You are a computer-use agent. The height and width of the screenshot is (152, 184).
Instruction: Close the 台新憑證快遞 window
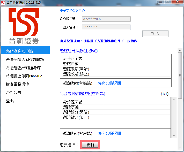coord(177,2)
